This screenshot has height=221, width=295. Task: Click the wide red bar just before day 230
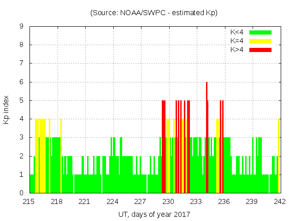tap(164, 147)
